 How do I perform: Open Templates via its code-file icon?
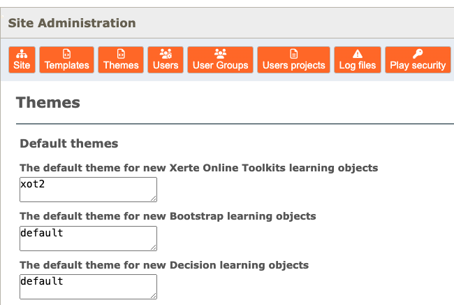click(67, 54)
